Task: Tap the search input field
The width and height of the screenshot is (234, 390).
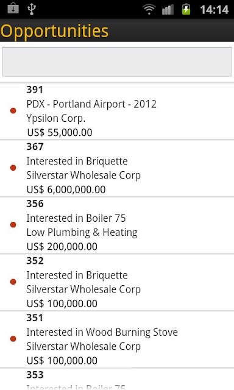Action: click(117, 62)
